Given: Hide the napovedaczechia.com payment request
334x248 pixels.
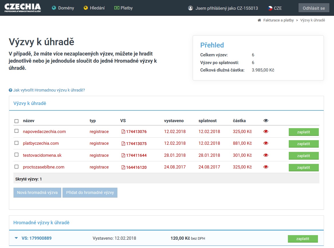Looking at the screenshot, I should 266,132.
